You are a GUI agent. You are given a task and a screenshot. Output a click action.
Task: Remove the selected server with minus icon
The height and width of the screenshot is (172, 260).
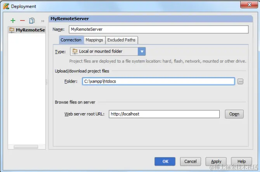23,21
